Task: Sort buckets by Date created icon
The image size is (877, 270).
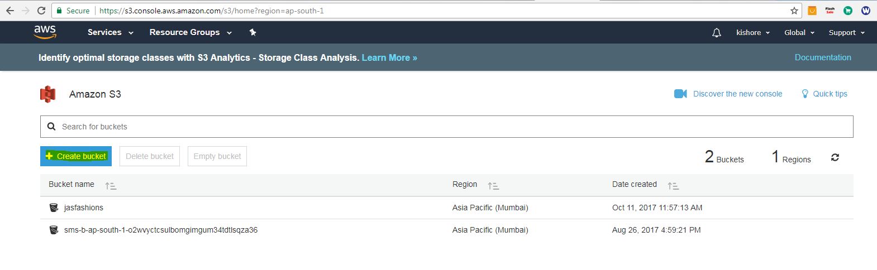Action: (673, 186)
